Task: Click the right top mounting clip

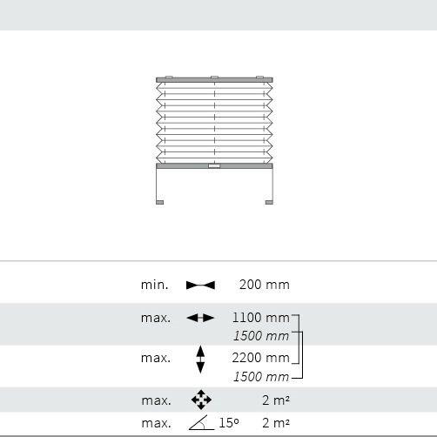Action: click(x=259, y=77)
